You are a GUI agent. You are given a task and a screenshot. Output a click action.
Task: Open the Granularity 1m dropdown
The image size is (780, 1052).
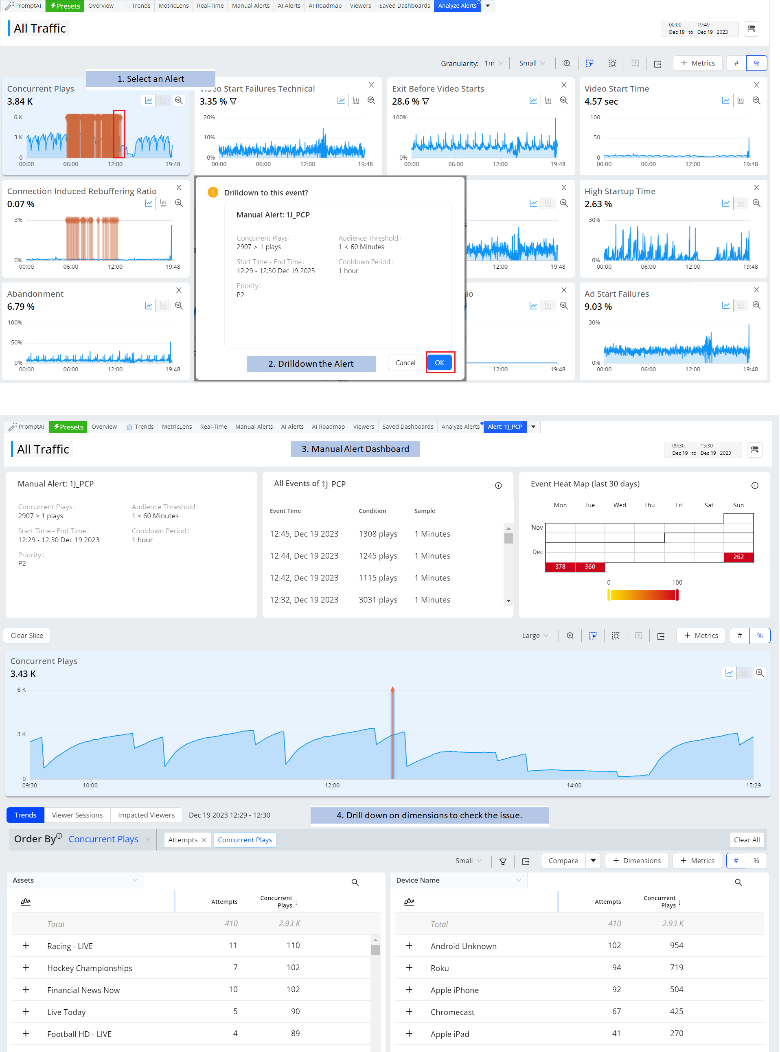[493, 63]
